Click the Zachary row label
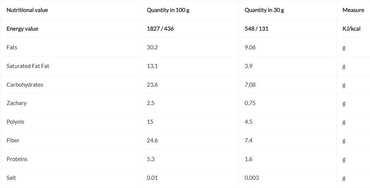The image size is (370, 188). pos(16,103)
